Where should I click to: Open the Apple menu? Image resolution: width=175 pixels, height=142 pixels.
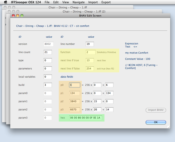(5, 2)
